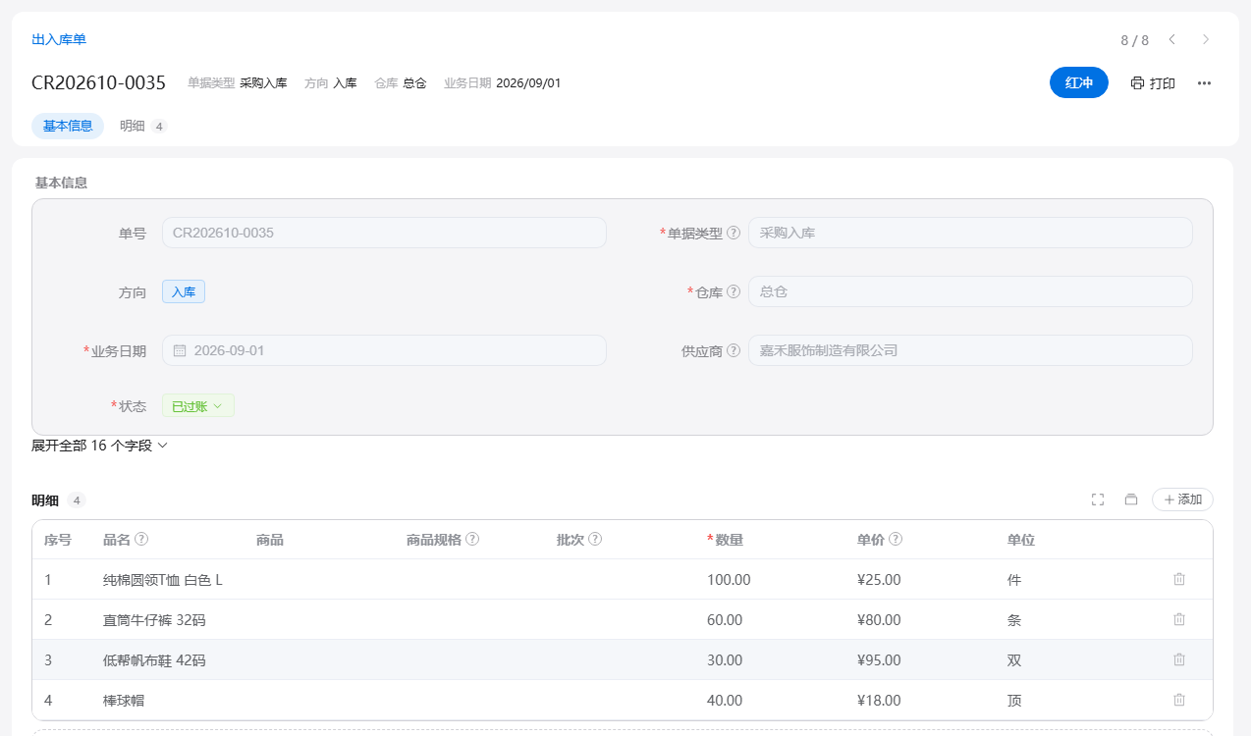Select cell 棒球帽
1251x736 pixels.
point(125,701)
